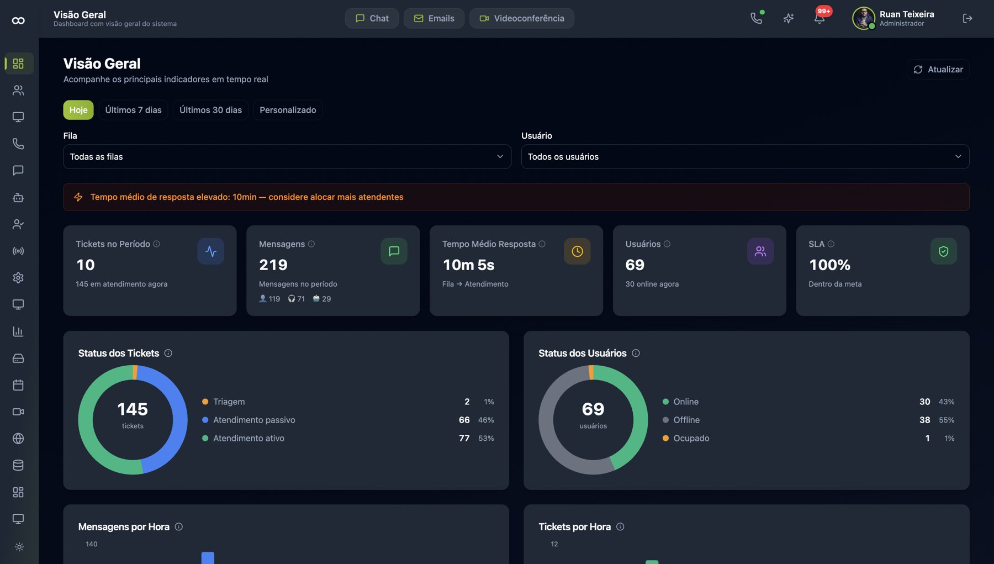Open the Chat button in the header

372,18
